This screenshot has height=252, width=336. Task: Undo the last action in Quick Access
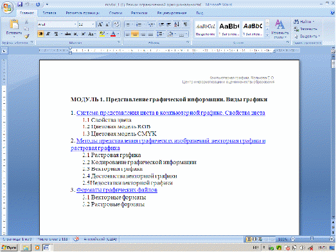point(27,4)
